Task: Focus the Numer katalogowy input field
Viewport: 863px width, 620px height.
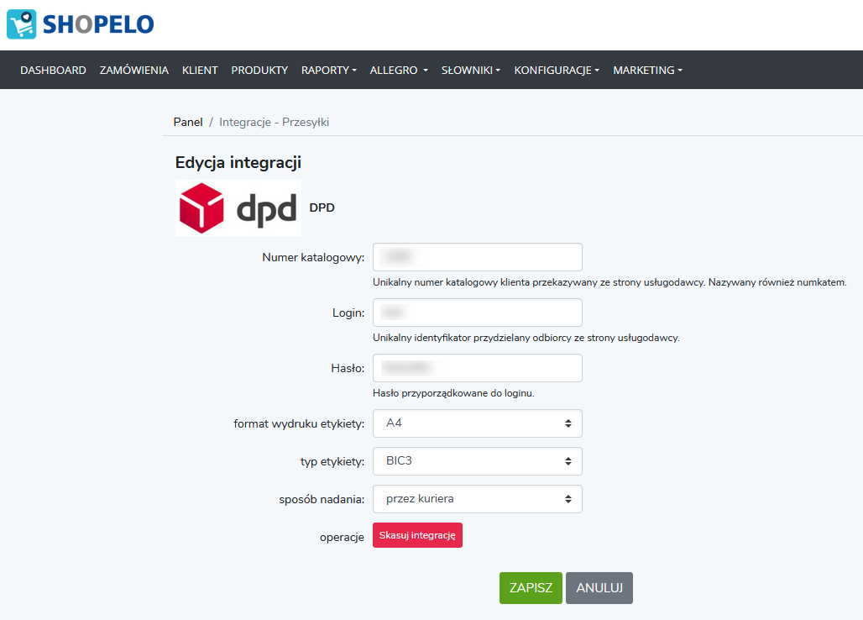Action: click(x=477, y=257)
